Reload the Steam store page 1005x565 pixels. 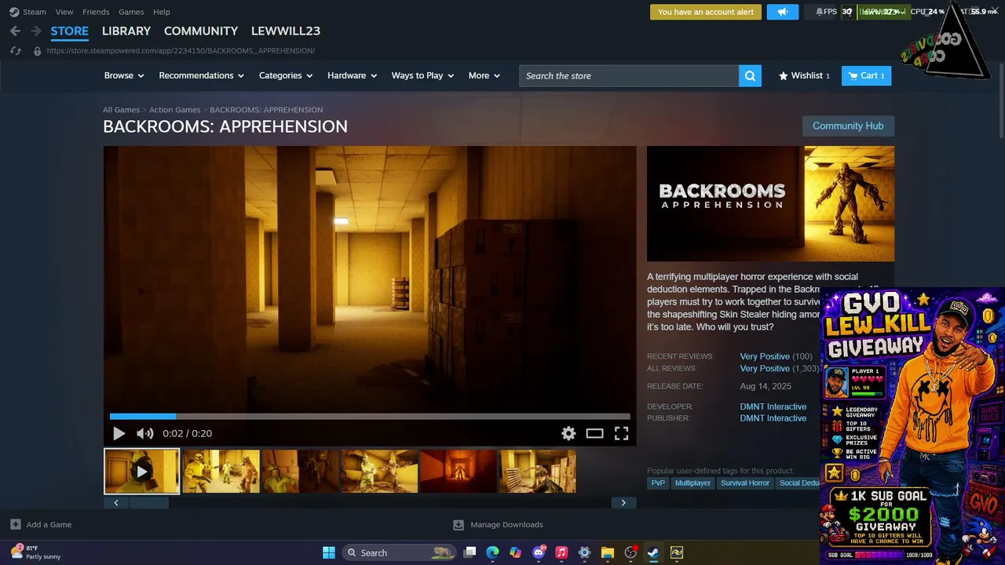tap(15, 51)
